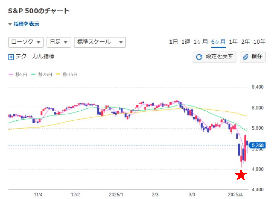
Task: Click the 移5日 legend entry
Action: pos(18,75)
